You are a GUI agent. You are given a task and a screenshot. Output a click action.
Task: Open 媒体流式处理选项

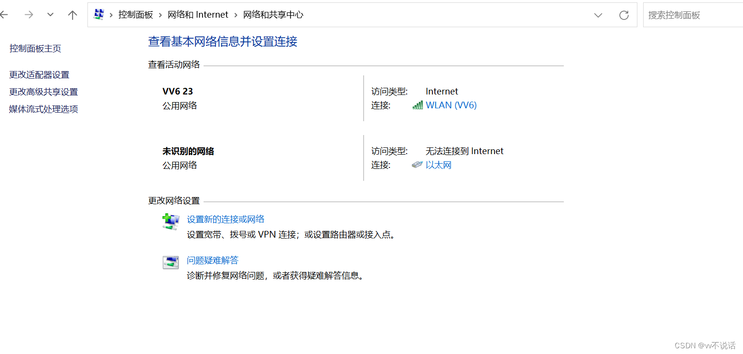[43, 109]
